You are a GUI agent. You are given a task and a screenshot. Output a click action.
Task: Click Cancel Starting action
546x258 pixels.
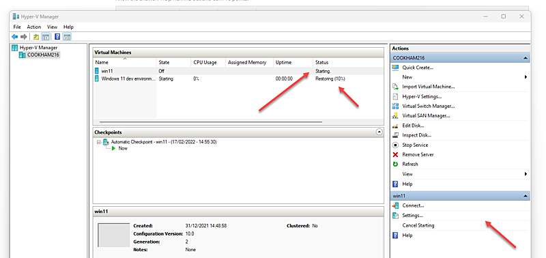pyautogui.click(x=418, y=225)
